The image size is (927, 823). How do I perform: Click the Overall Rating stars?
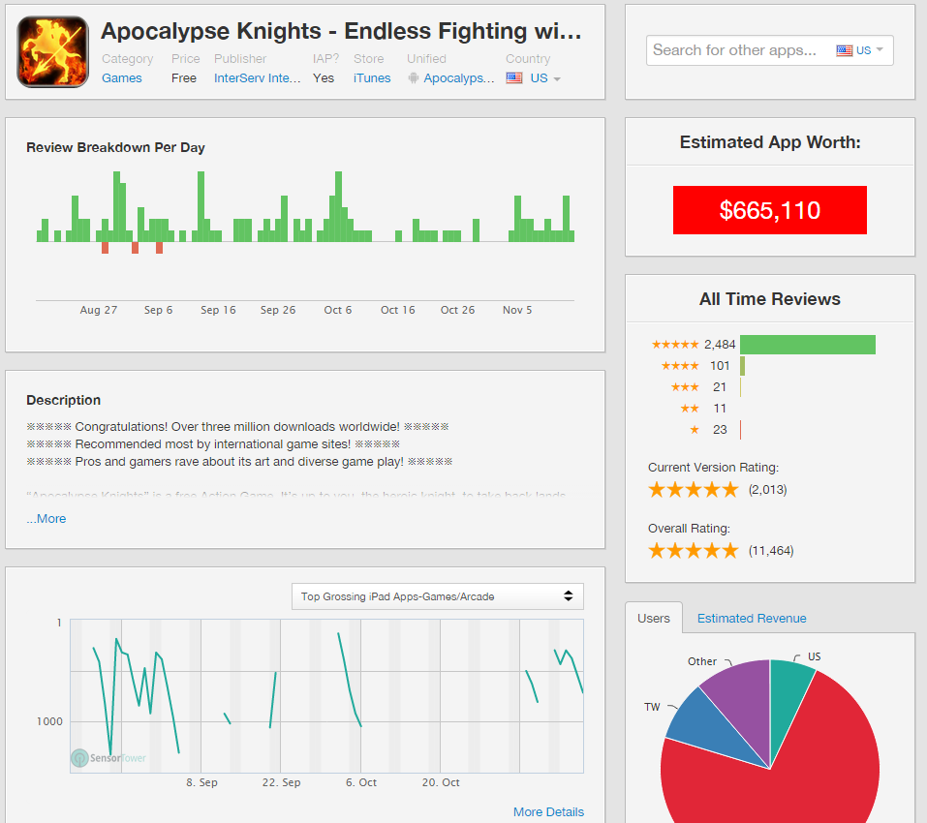pyautogui.click(x=694, y=551)
